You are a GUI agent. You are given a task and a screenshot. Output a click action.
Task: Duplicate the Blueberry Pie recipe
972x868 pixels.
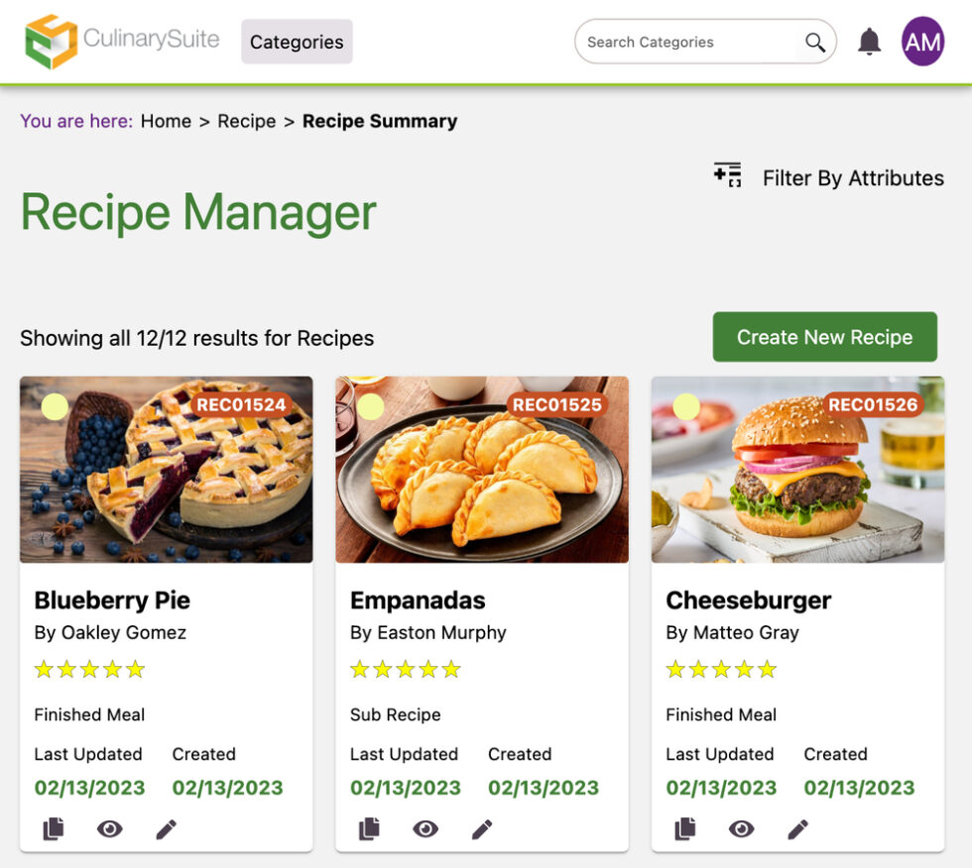click(x=53, y=829)
